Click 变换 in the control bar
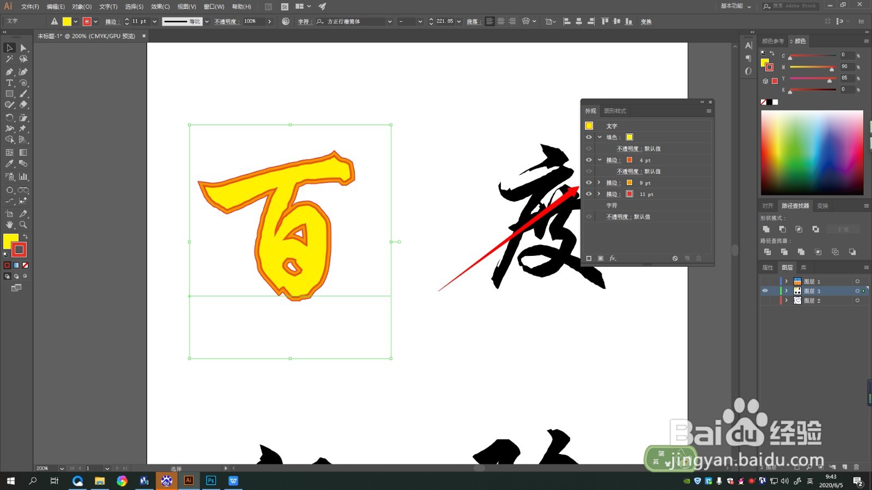872x490 pixels. [646, 22]
